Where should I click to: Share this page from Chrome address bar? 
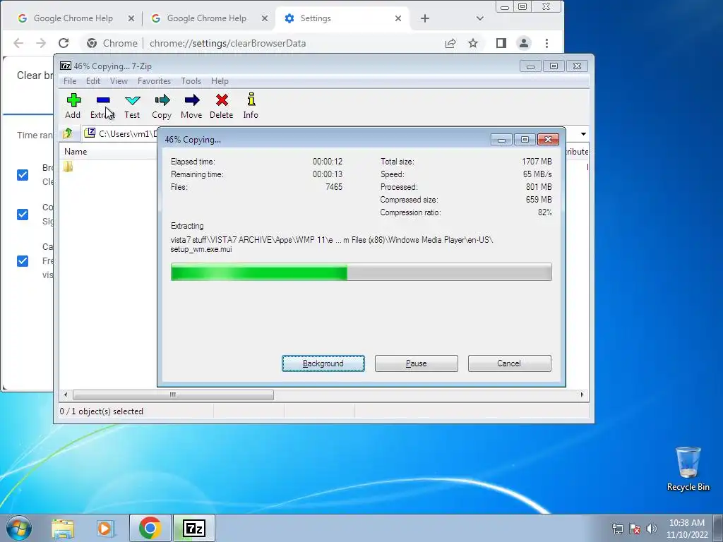450,43
